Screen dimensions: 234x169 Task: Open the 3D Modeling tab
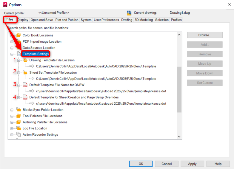[144, 20]
